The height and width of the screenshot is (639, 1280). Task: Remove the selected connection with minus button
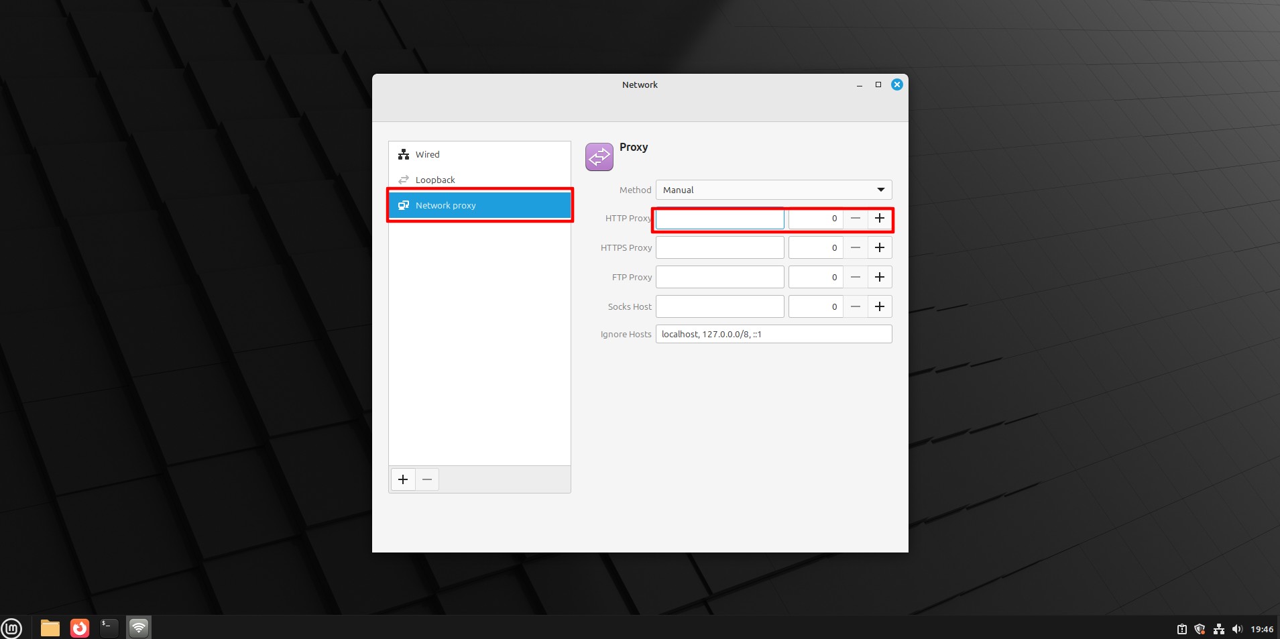427,479
